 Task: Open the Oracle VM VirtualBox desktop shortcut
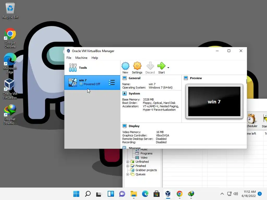coord(10,89)
